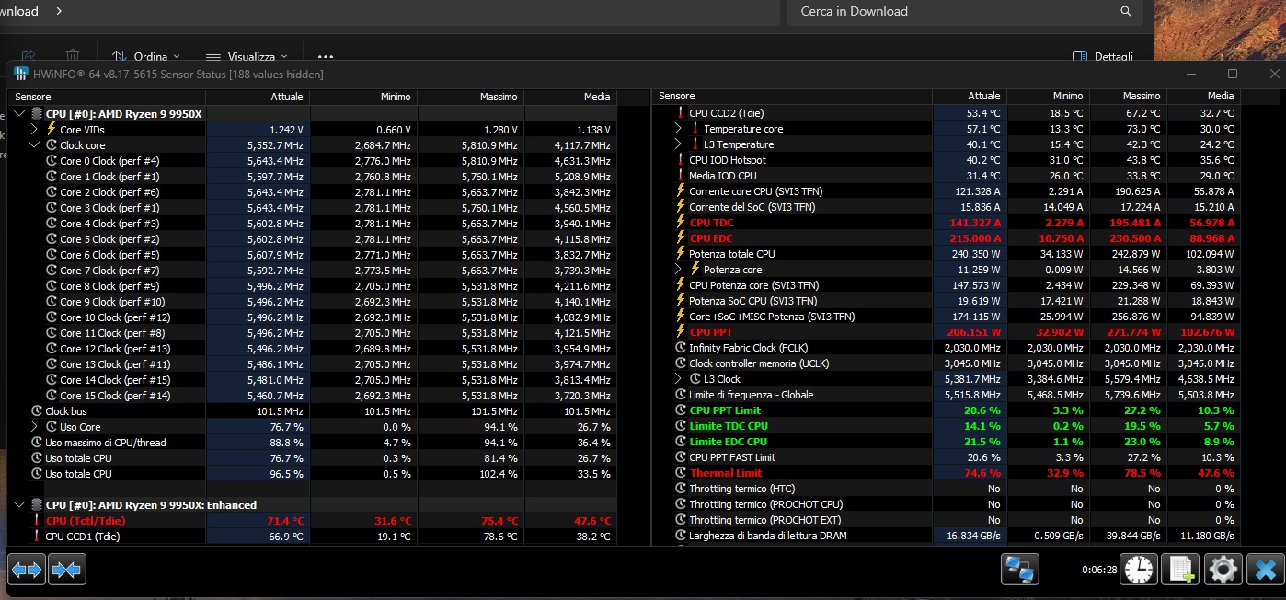Reset min/max values with the clock icon

(1139, 570)
